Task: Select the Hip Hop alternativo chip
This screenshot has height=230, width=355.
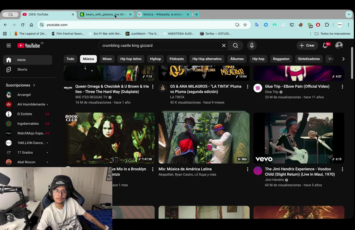Action: click(207, 59)
